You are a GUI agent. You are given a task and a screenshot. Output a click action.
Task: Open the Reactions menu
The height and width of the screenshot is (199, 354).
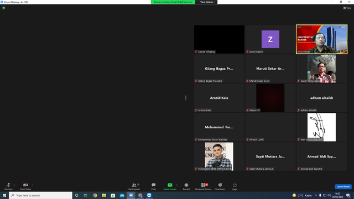[220, 186]
